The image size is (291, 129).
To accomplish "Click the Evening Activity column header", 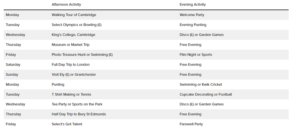I will point(193,4).
